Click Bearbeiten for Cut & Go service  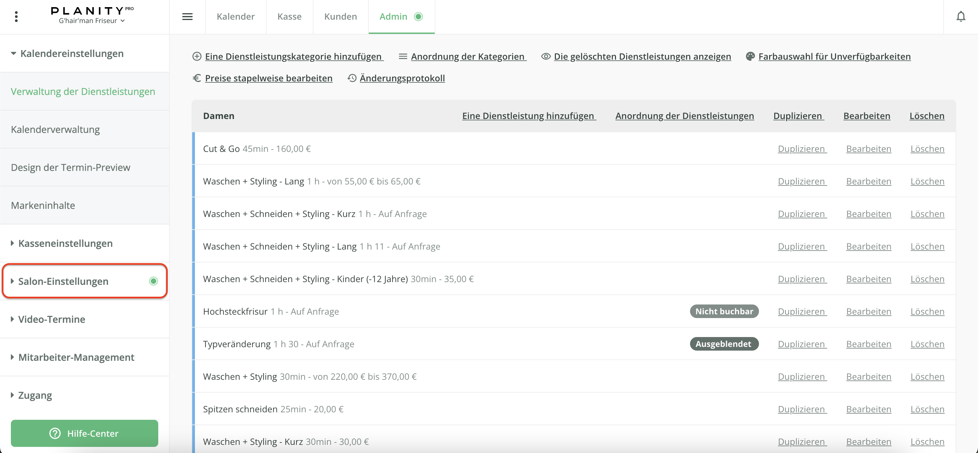pos(868,149)
